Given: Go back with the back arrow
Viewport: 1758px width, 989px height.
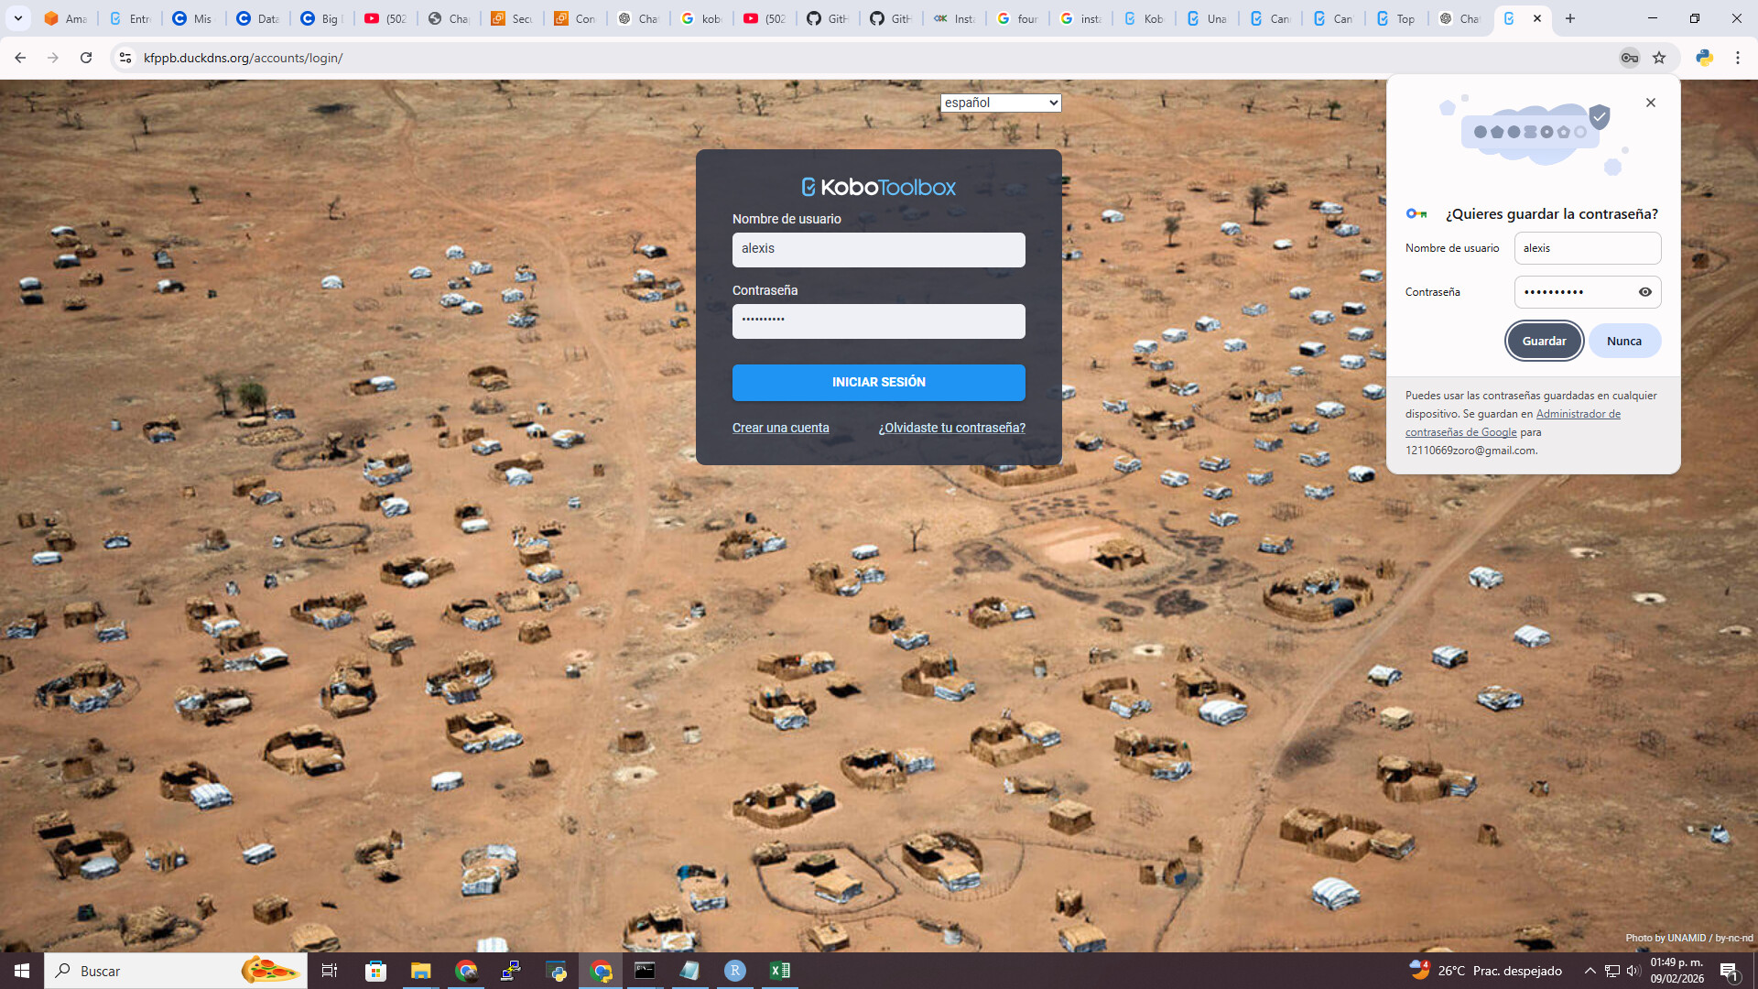Looking at the screenshot, I should [x=20, y=58].
